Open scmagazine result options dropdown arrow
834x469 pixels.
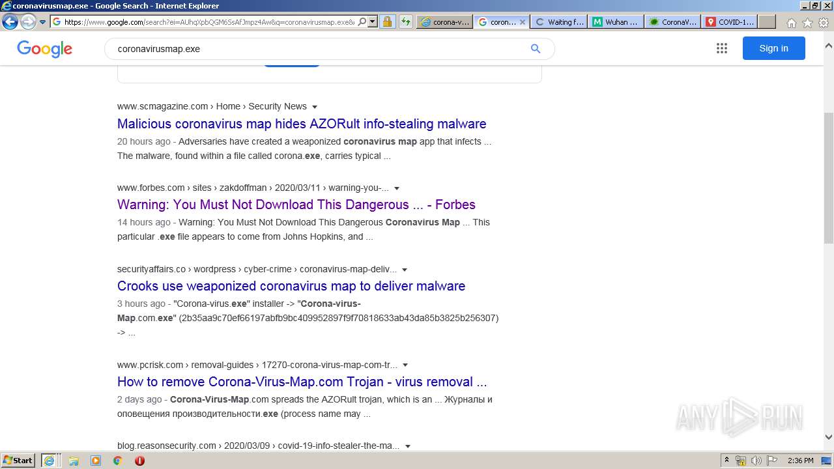point(315,107)
